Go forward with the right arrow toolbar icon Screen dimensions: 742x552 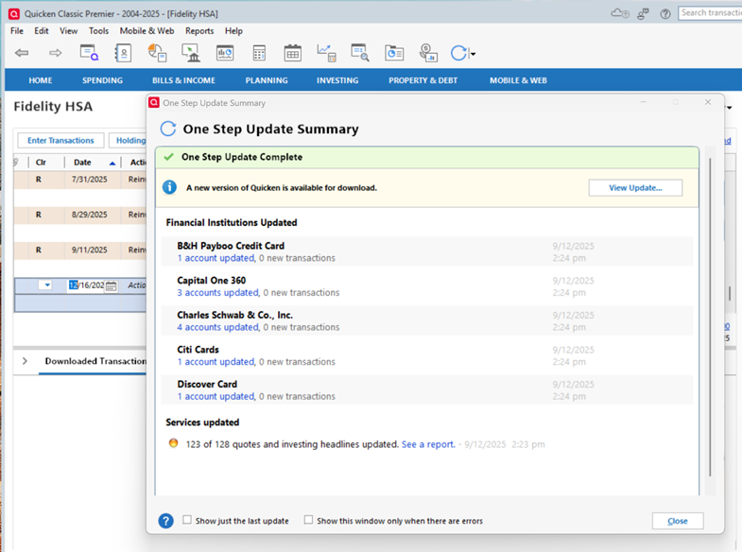click(56, 53)
